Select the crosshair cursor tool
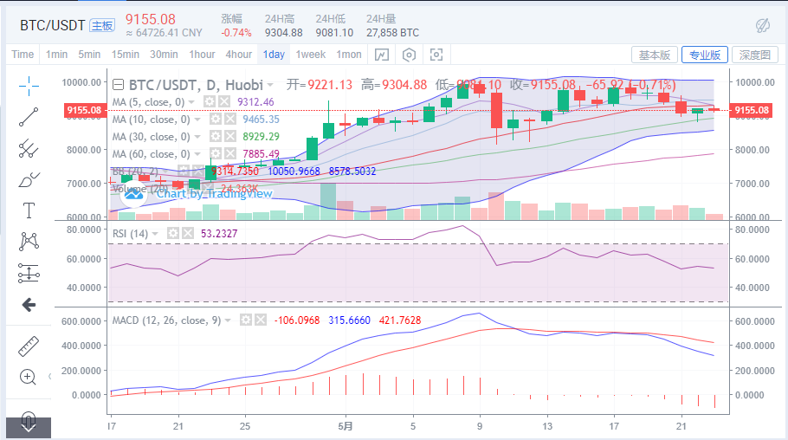The width and height of the screenshot is (788, 440). coord(29,86)
